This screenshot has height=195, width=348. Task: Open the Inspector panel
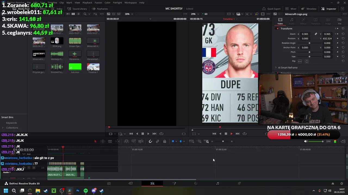[x=329, y=9]
